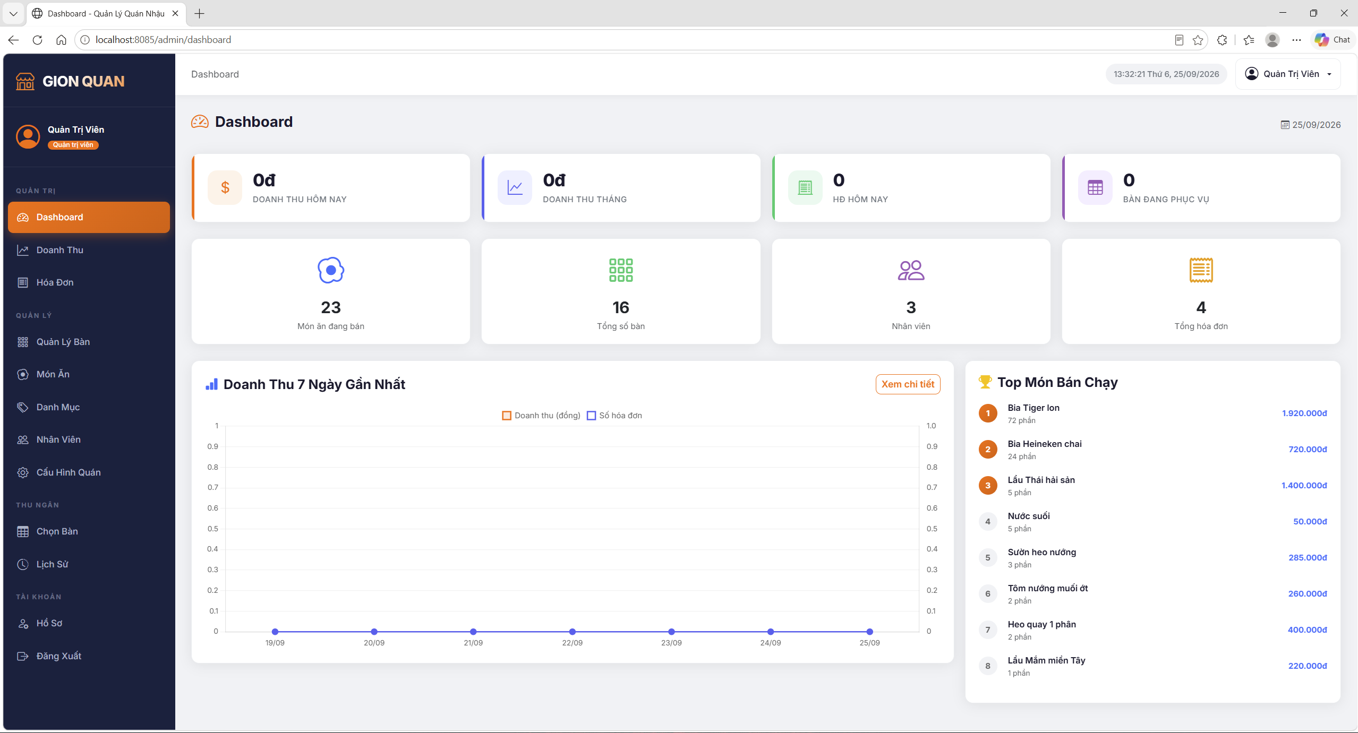Click the chart data point for 22/09

572,632
